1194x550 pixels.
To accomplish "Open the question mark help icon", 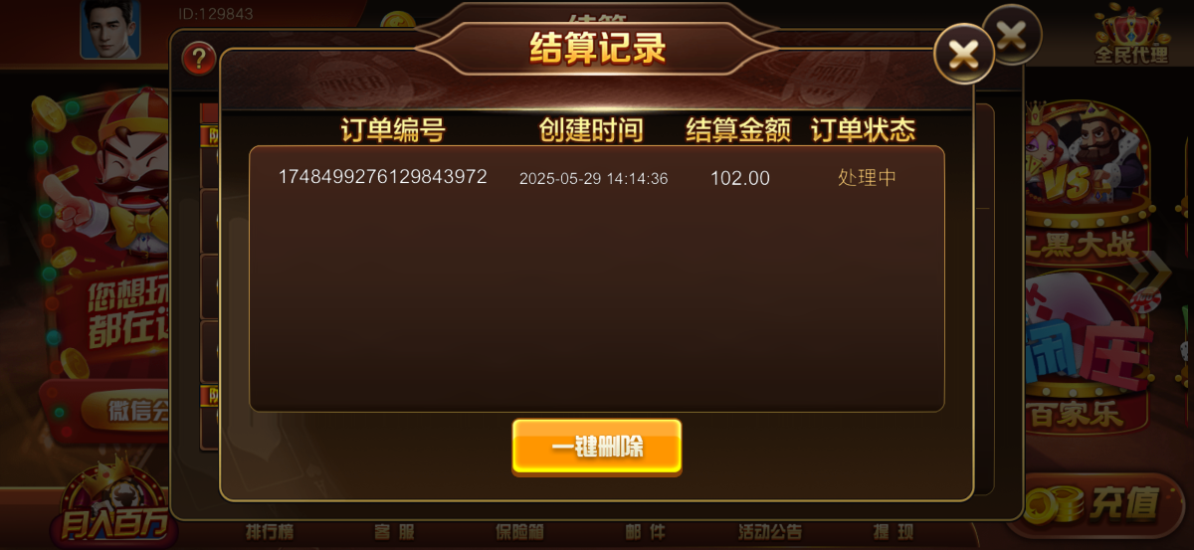I will (x=200, y=58).
